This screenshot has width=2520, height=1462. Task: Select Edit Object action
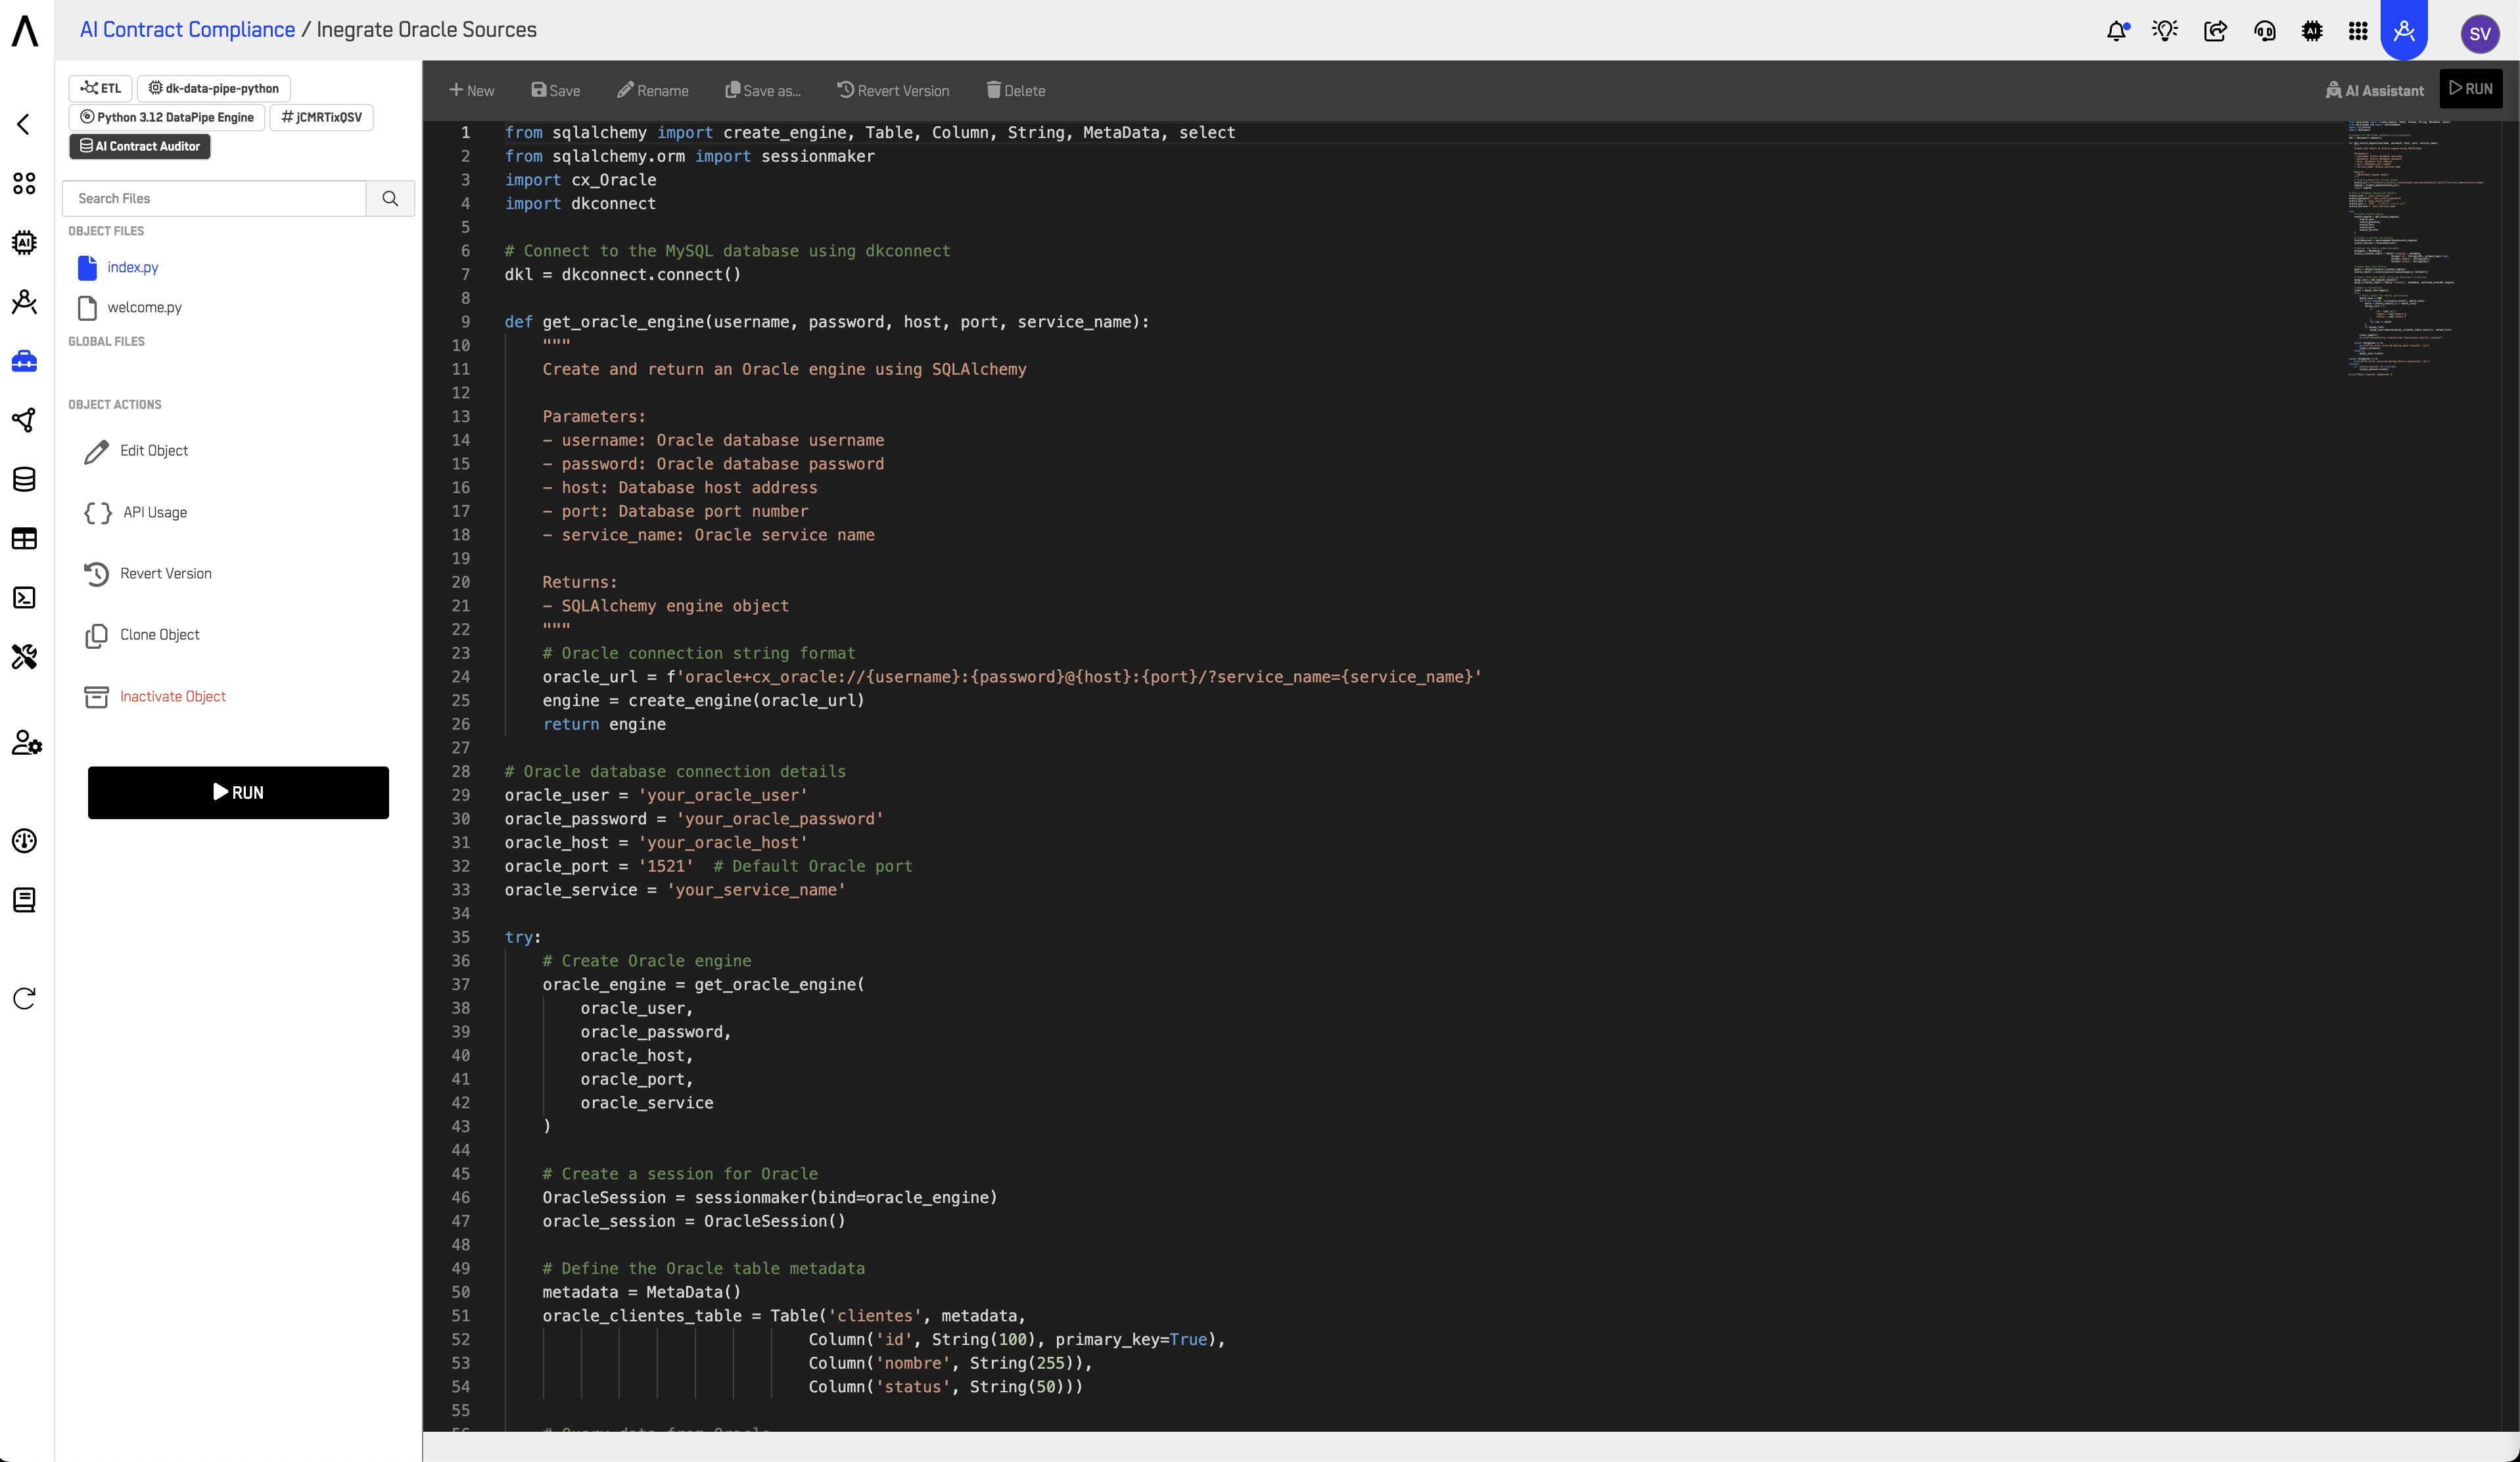point(136,451)
